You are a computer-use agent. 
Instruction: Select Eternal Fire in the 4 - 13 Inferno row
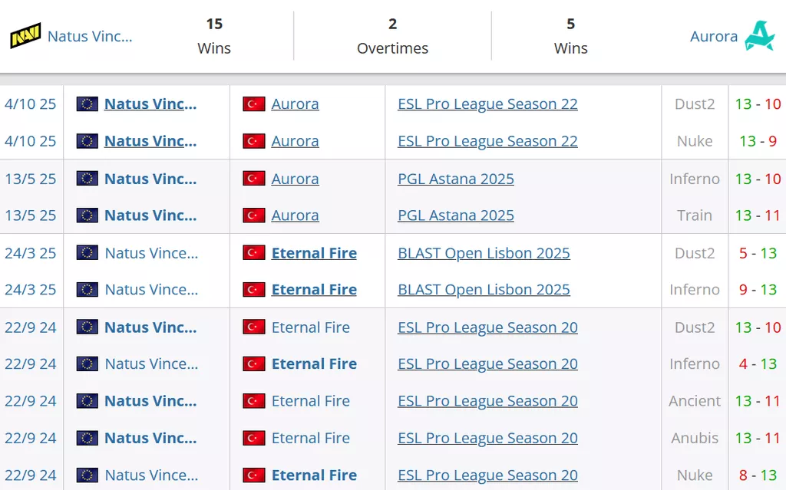click(x=314, y=364)
